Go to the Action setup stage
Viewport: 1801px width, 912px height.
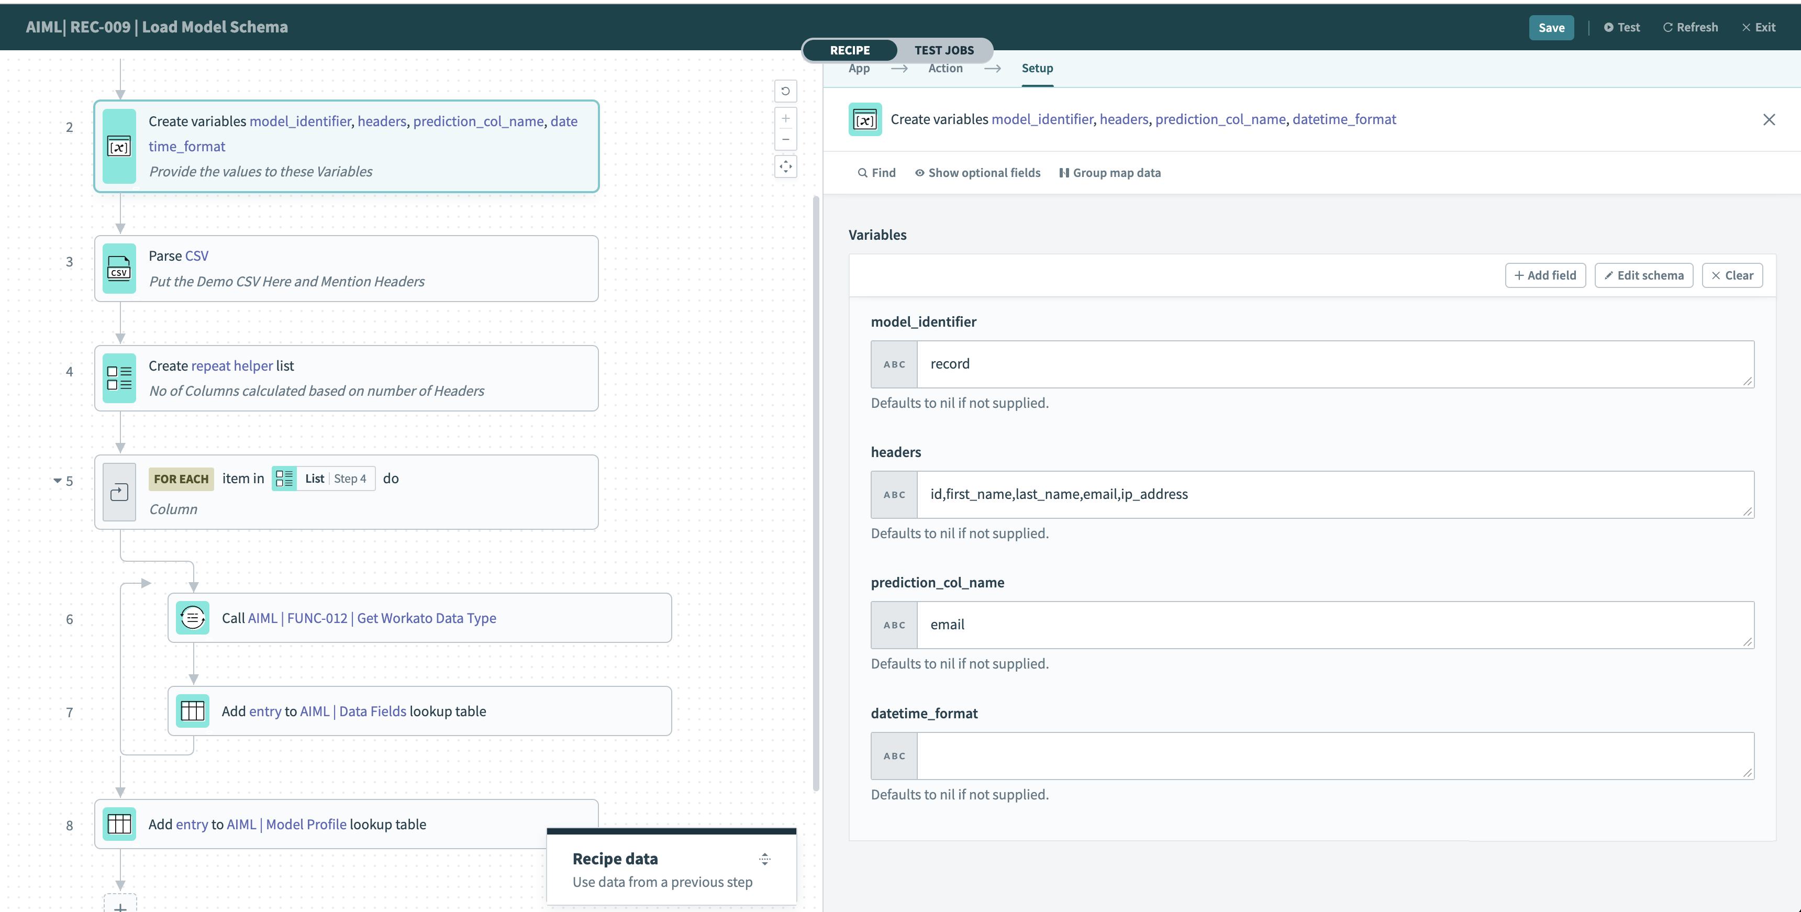945,69
